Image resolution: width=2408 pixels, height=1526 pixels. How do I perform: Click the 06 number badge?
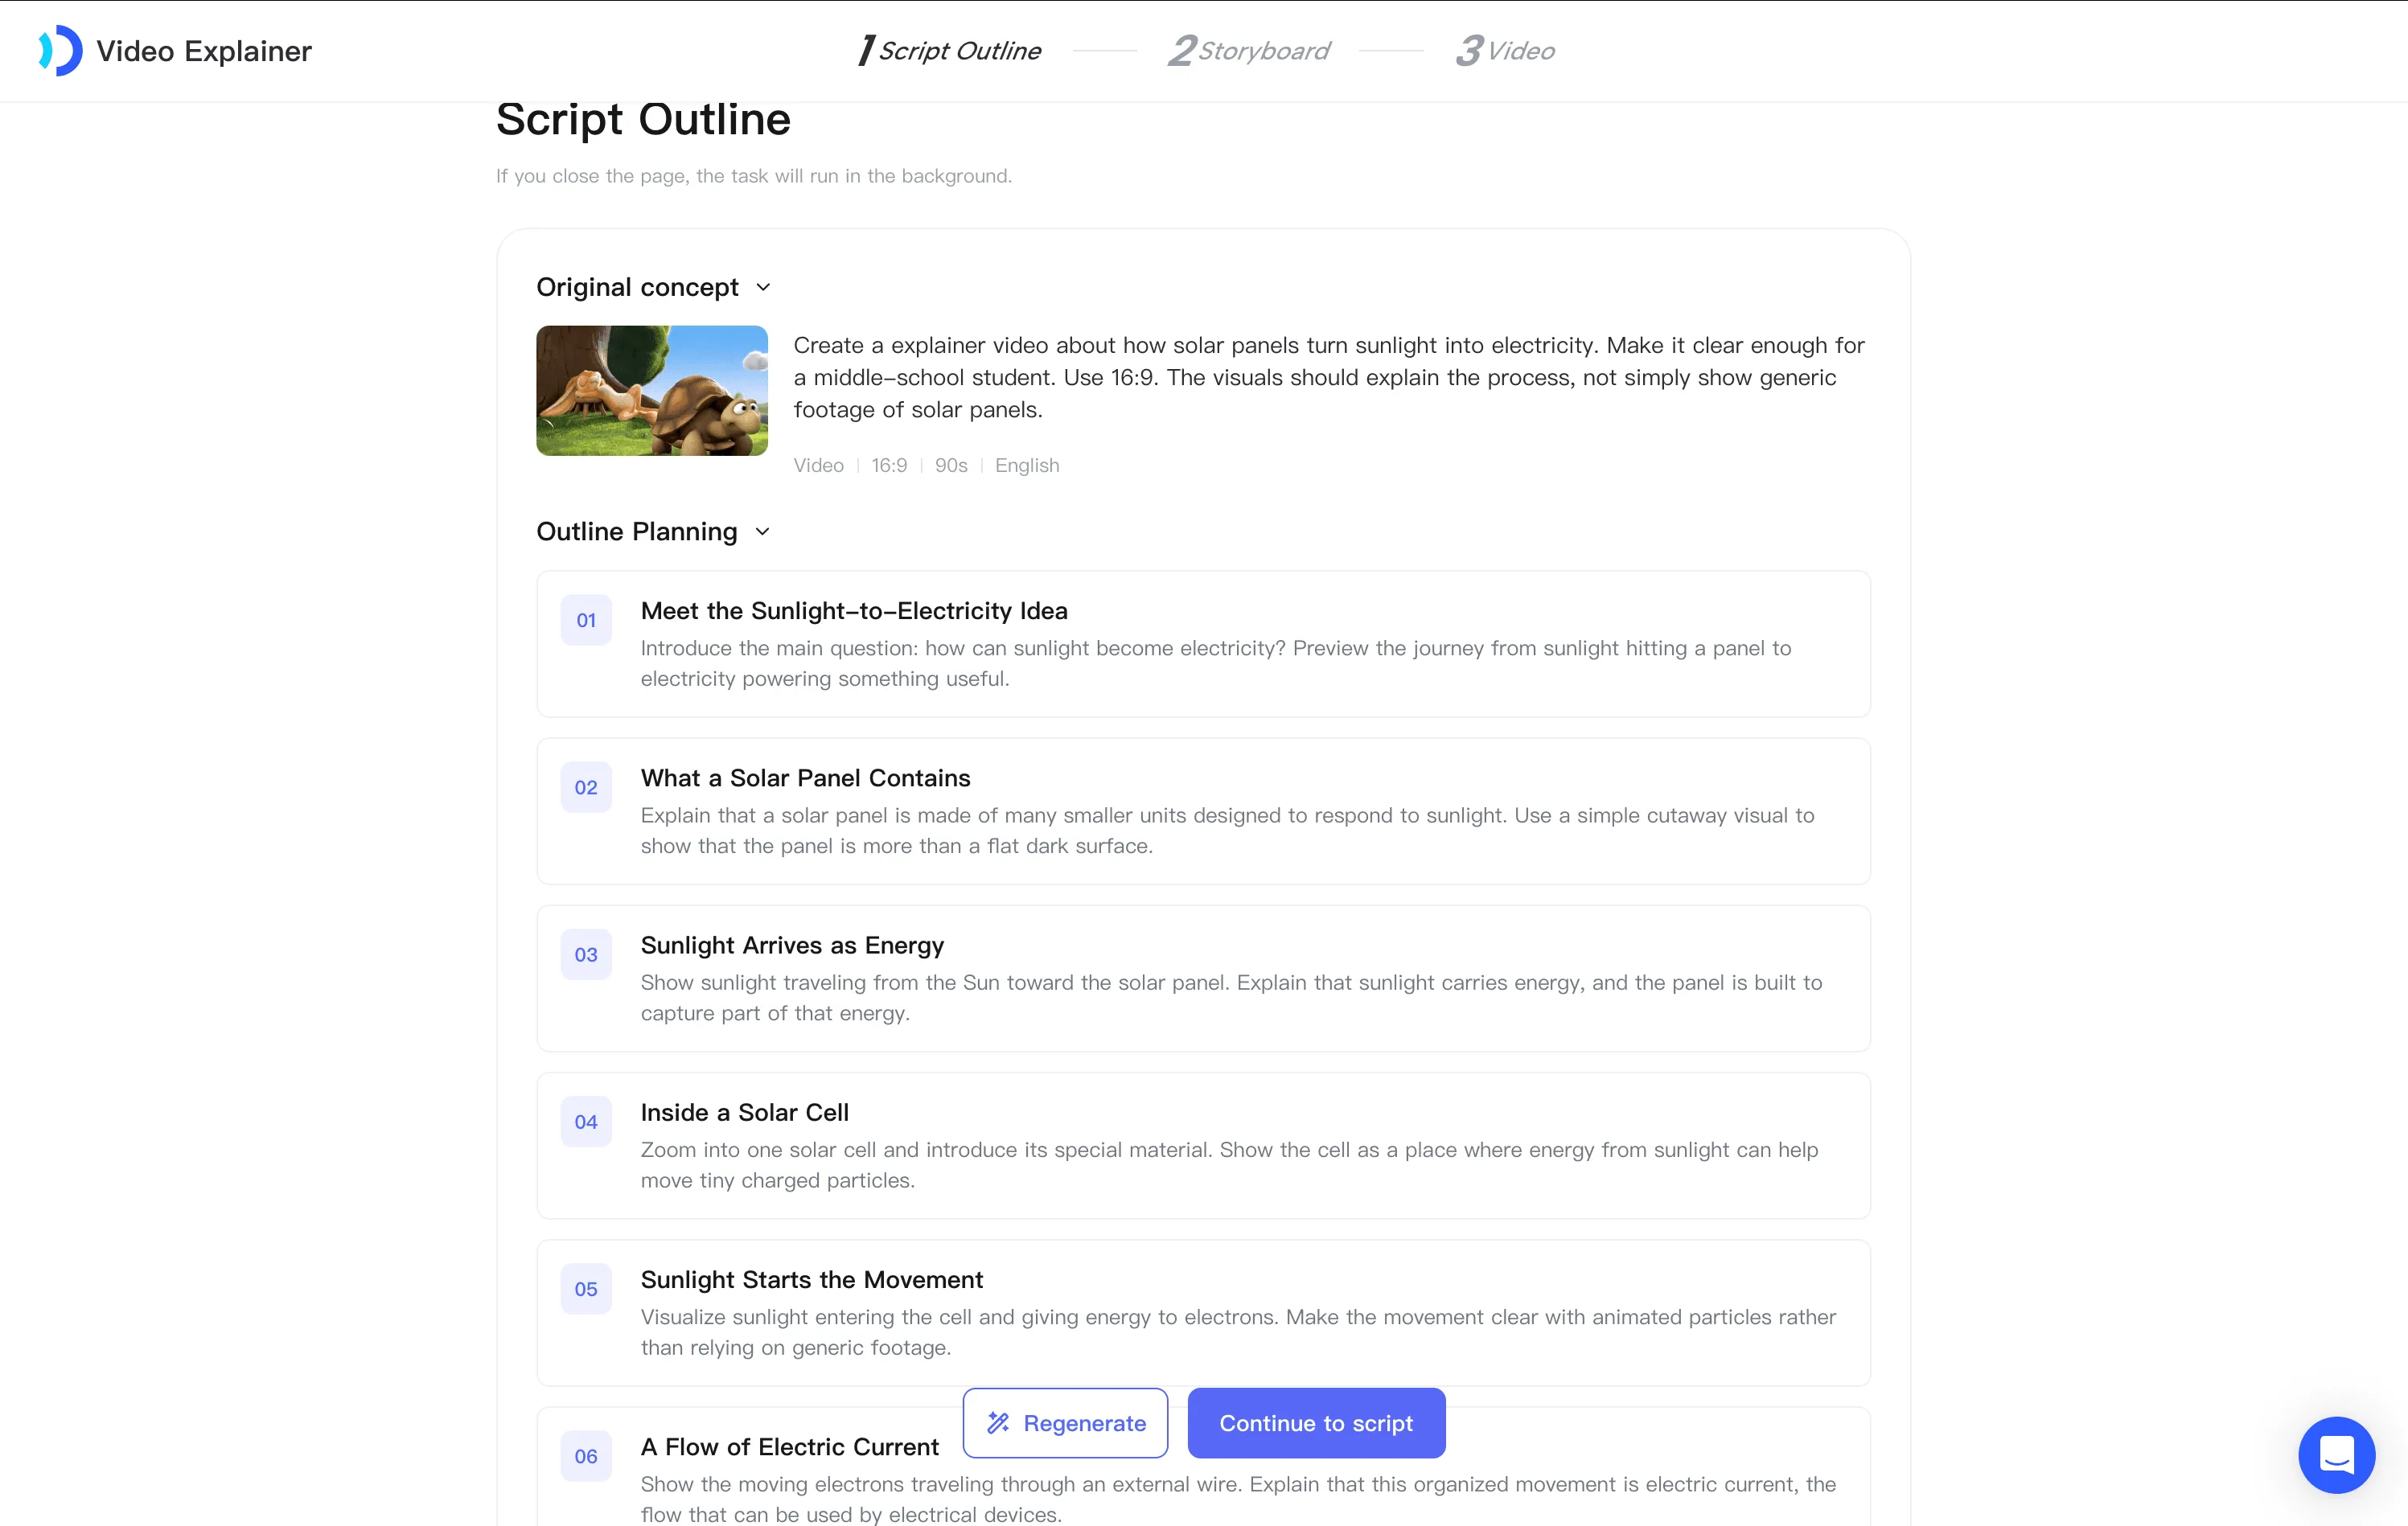pyautogui.click(x=586, y=1457)
